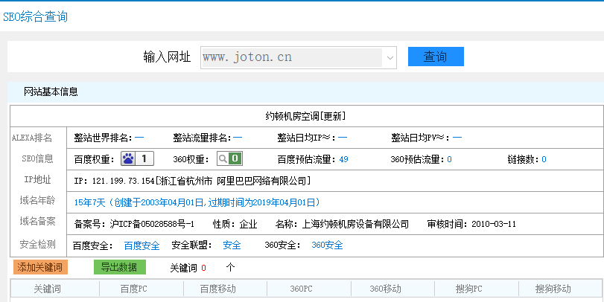Click the 搜狗移动 column header
This screenshot has width=604, height=302.
coord(553,289)
